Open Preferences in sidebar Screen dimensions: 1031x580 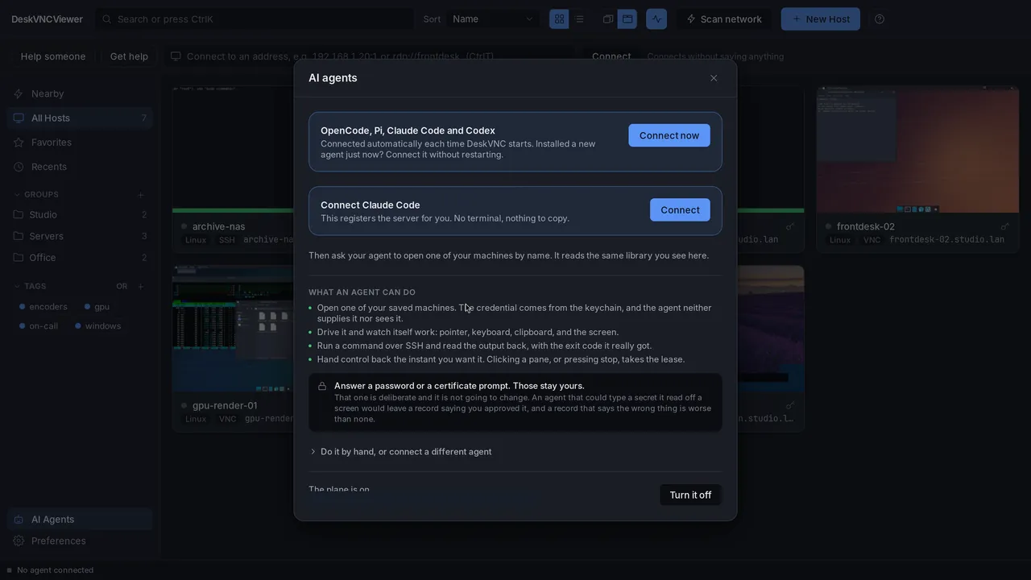[80, 541]
